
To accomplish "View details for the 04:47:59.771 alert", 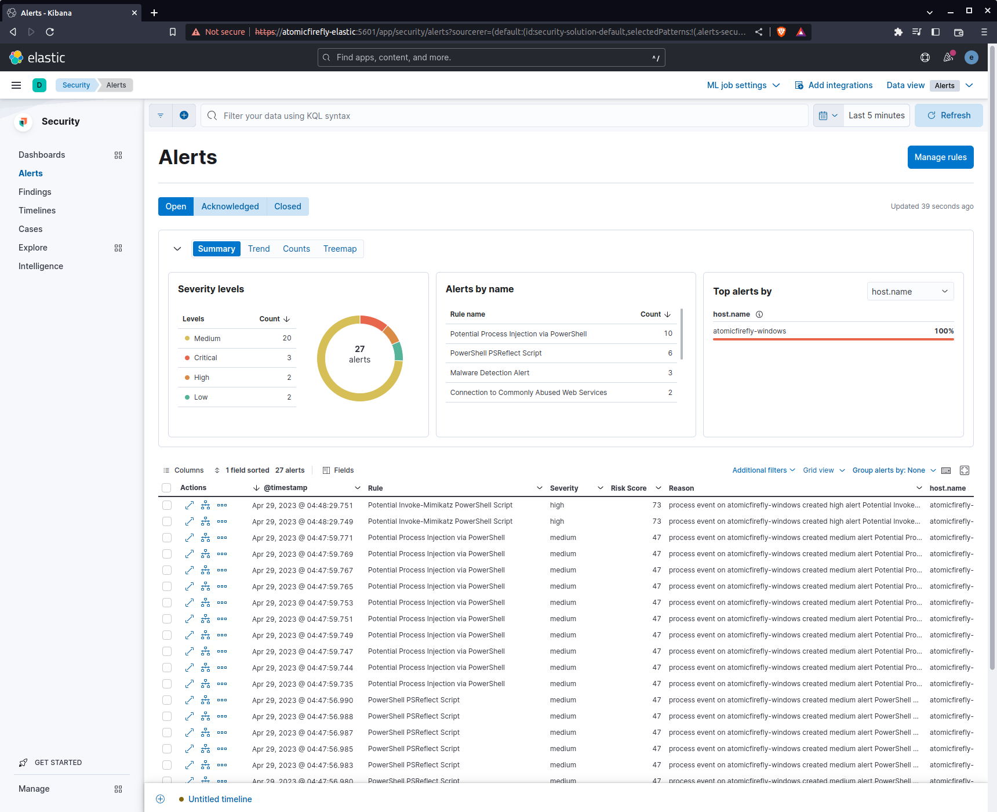I will tap(190, 538).
